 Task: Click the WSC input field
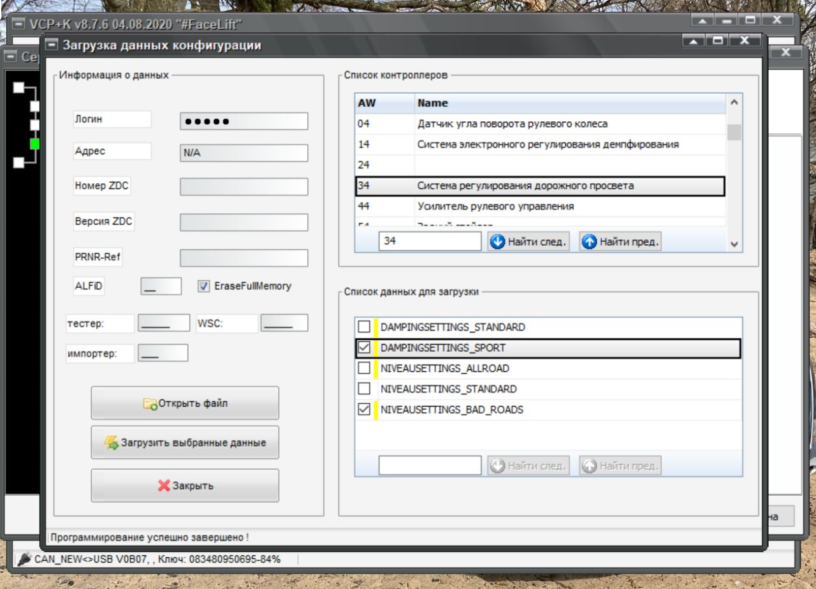tap(284, 323)
